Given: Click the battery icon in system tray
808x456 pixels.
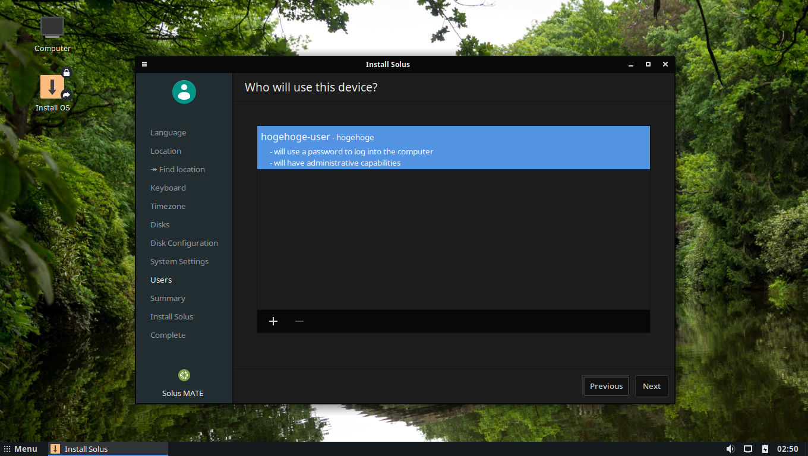Looking at the screenshot, I should point(765,449).
